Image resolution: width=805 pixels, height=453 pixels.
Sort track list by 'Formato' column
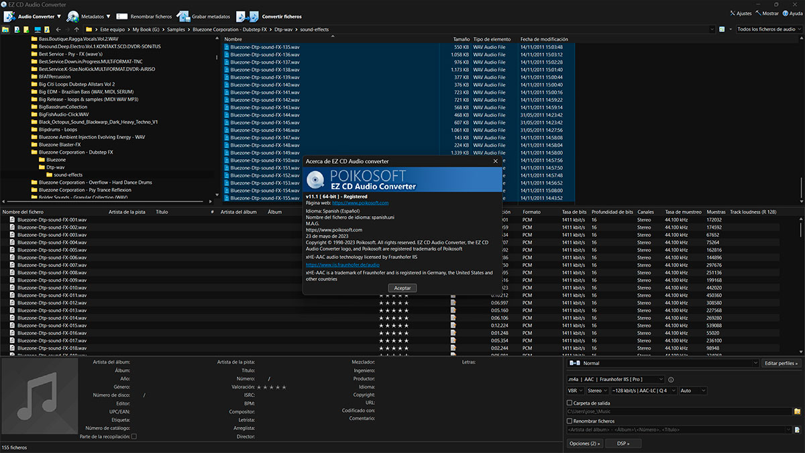tap(532, 212)
